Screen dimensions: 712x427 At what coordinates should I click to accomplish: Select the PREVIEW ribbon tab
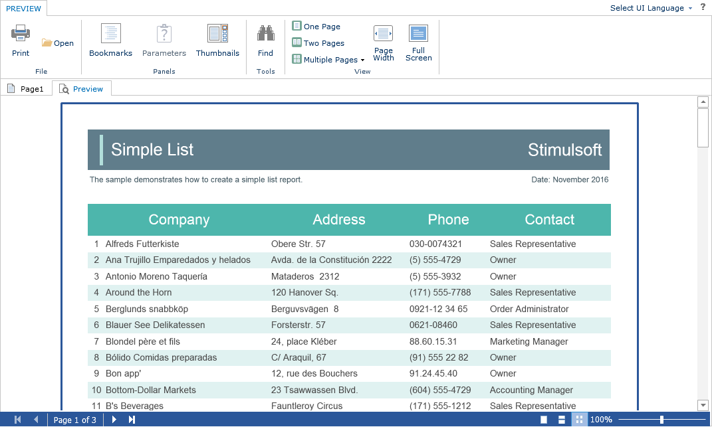23,9
